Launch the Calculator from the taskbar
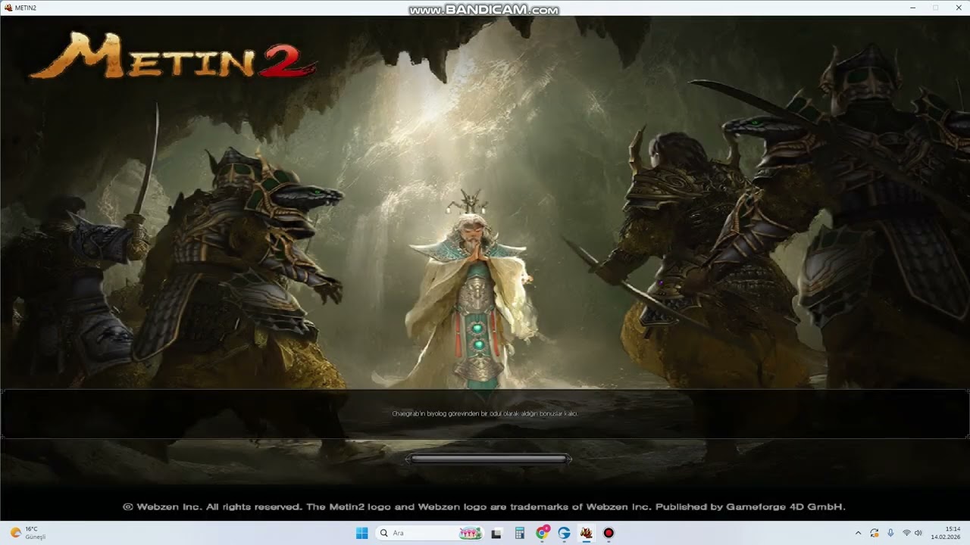Screen dimensions: 970x545 tap(519, 533)
